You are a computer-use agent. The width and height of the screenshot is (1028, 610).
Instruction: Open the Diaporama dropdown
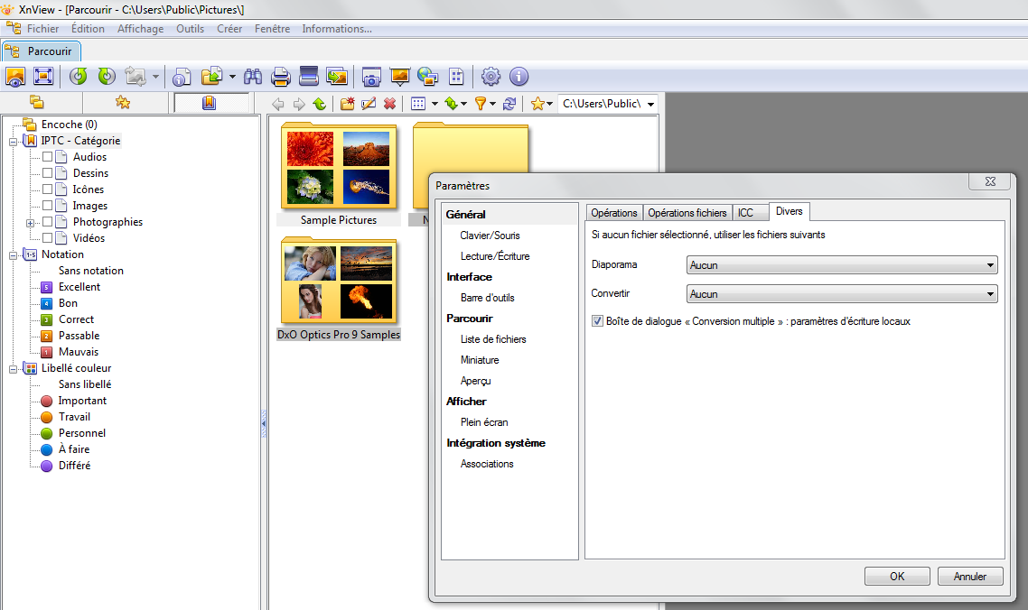click(842, 265)
